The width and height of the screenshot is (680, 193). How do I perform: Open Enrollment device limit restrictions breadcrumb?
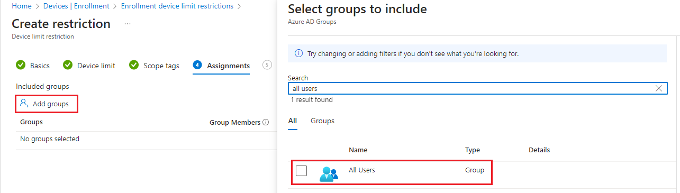coord(177,6)
